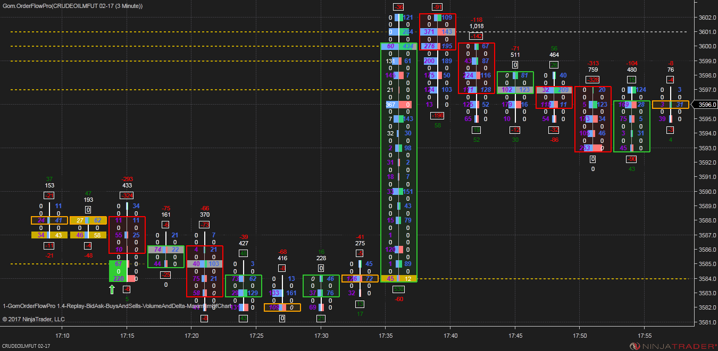Click the 511 bar volume total

pyautogui.click(x=515, y=55)
